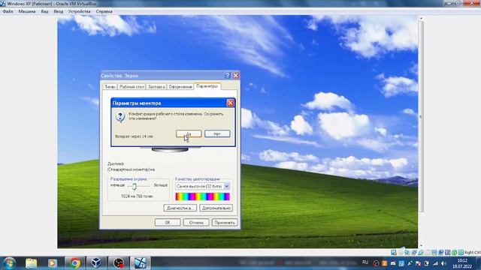The height and width of the screenshot is (270, 481).
Task: Close the Параметры монитора dialog
Action: pos(231,103)
